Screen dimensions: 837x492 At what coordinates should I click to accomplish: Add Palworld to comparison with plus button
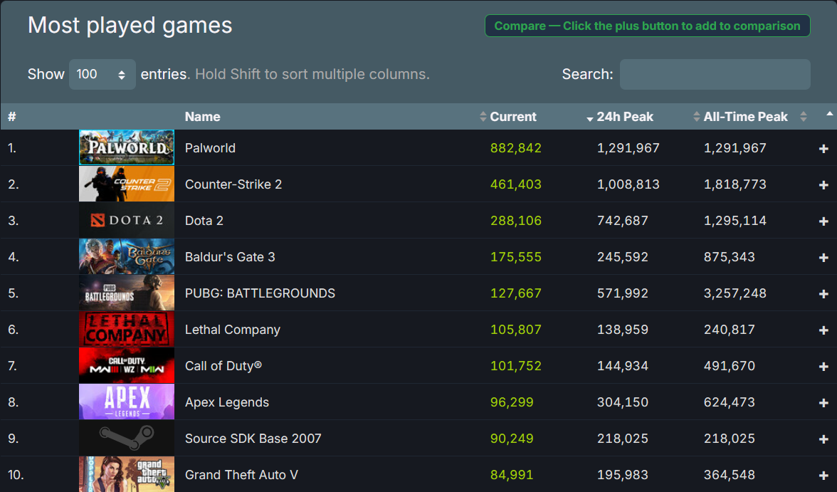click(x=823, y=149)
